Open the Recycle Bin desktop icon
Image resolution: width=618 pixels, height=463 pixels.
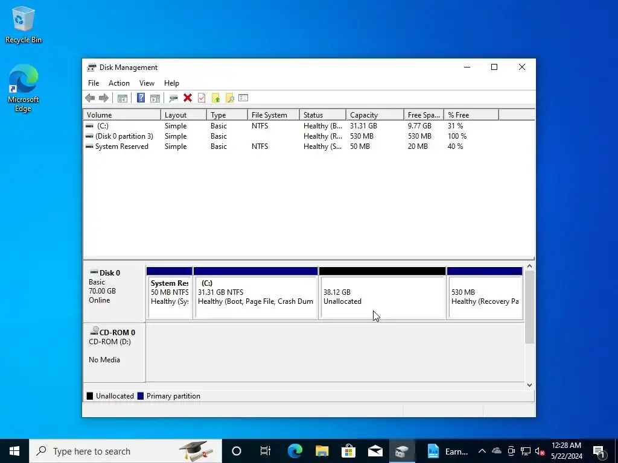[x=24, y=24]
